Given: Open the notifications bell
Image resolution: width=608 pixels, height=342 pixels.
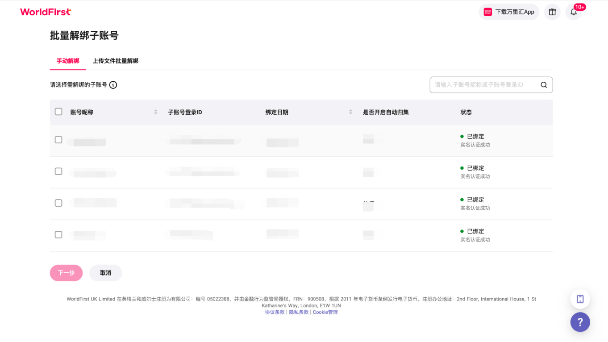Looking at the screenshot, I should 574,12.
